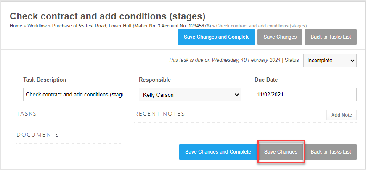Click into the Task Description text field

tap(75, 95)
